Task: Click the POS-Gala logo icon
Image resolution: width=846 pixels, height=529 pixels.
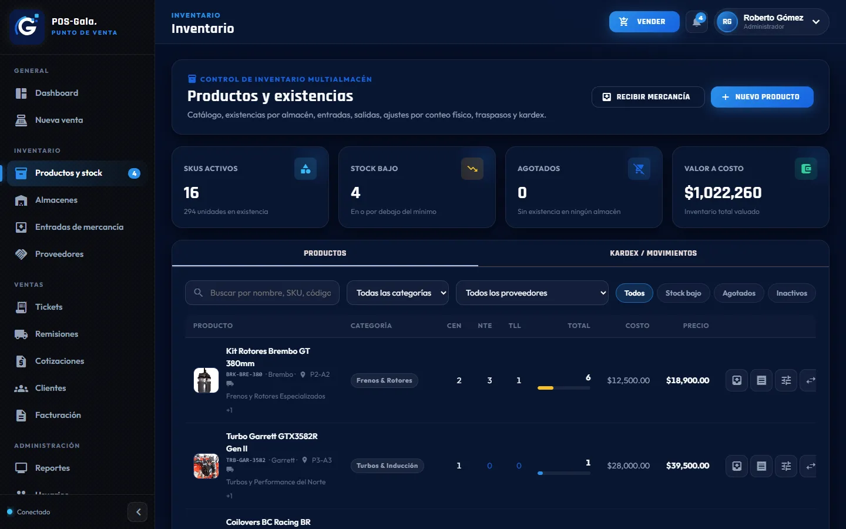Action: point(27,26)
